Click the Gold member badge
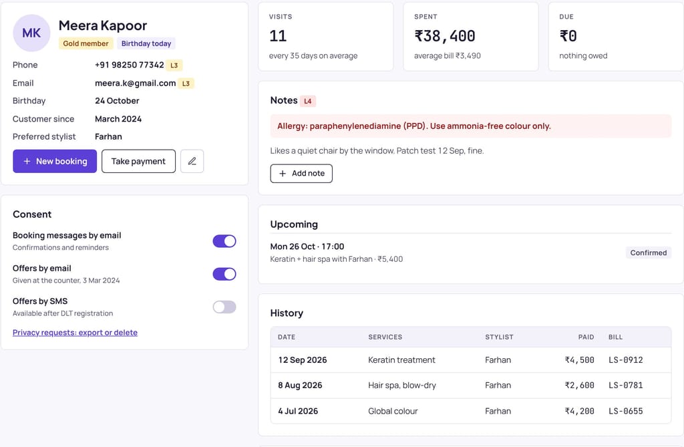The image size is (684, 447). tap(85, 43)
